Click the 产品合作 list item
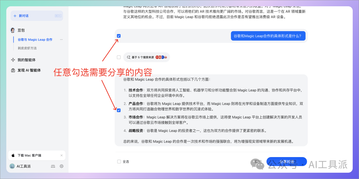 [x=213, y=106]
